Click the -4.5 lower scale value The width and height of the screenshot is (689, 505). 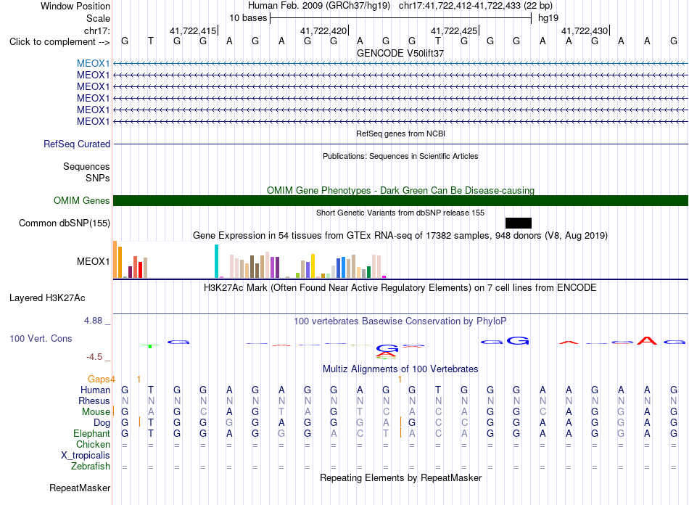click(94, 357)
